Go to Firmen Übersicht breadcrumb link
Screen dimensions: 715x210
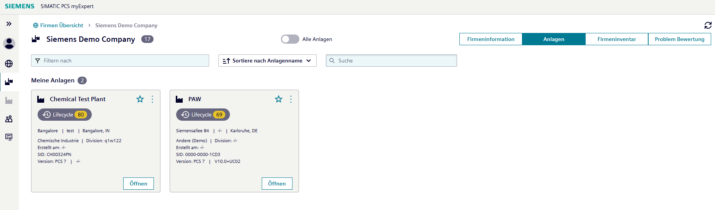pos(61,25)
